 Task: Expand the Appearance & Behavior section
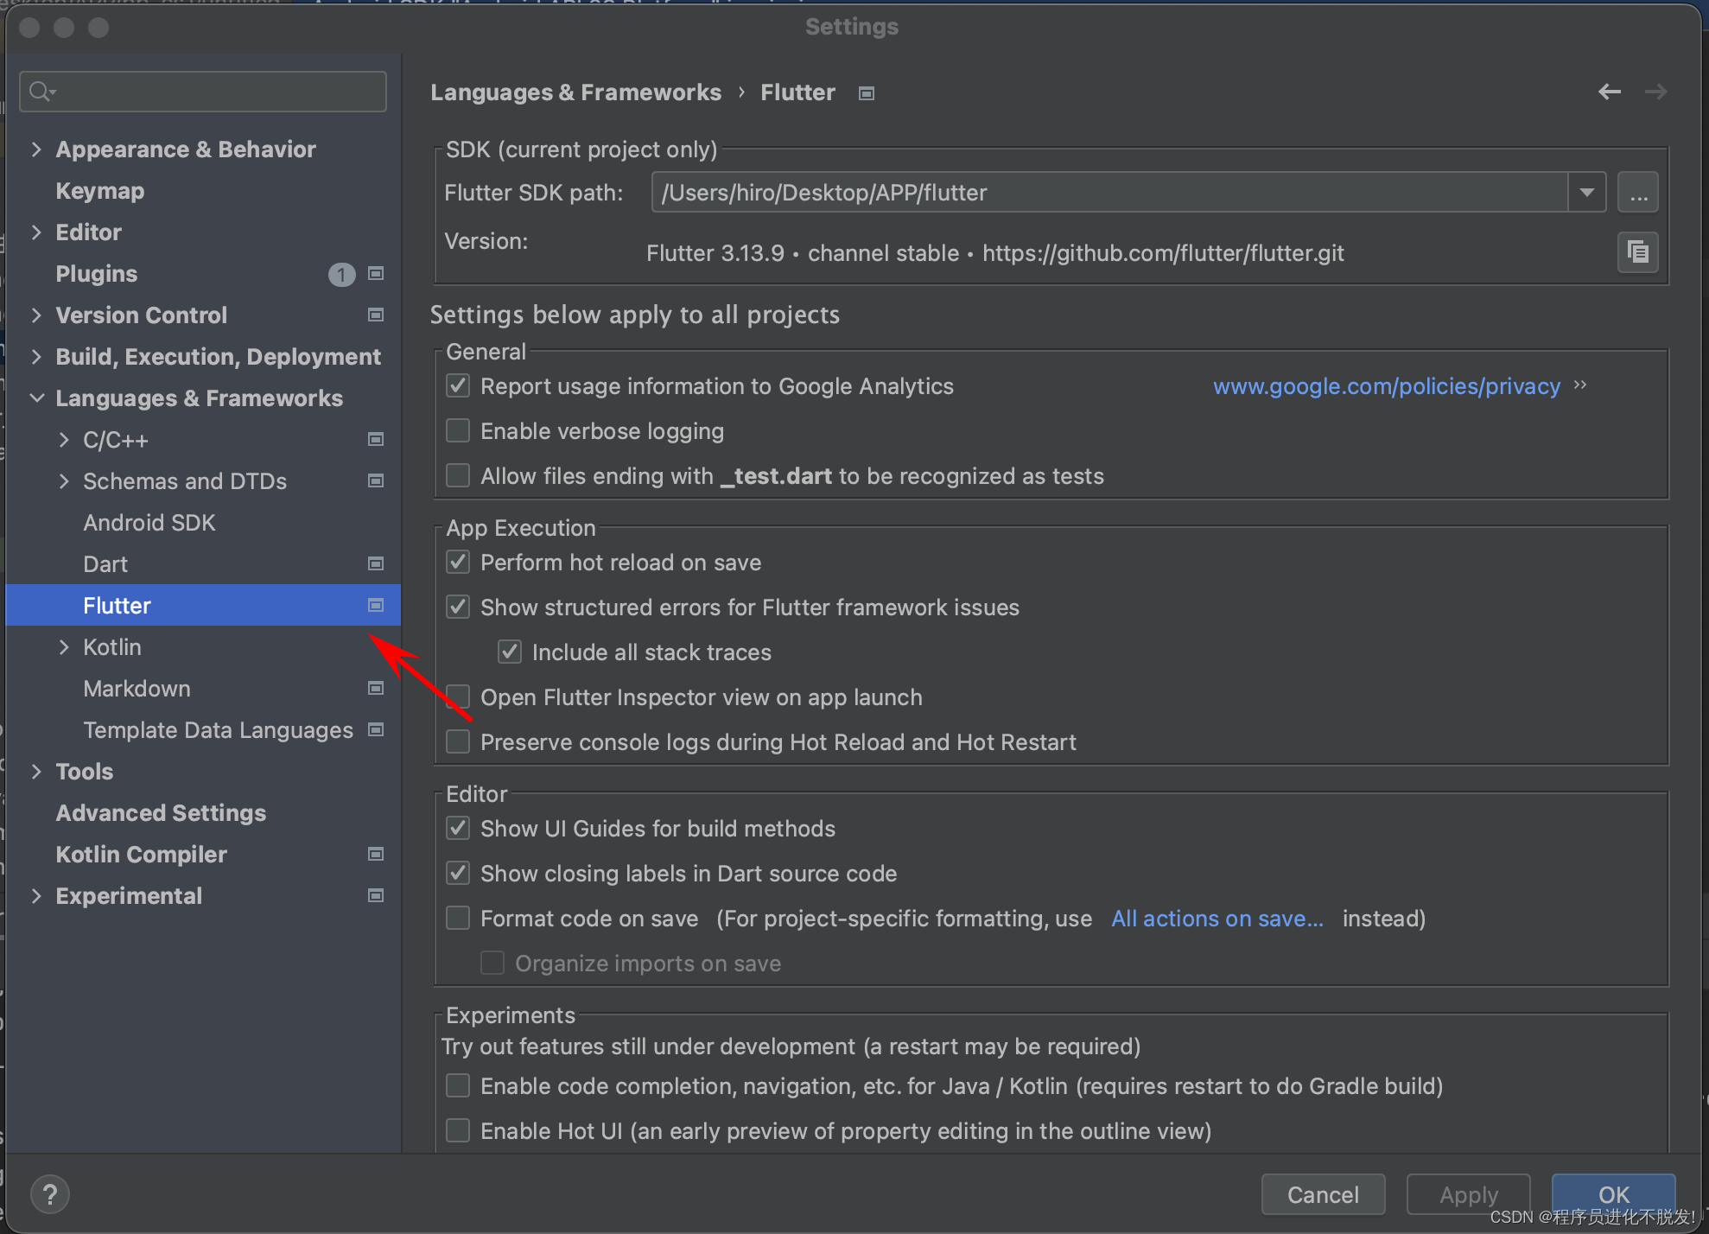click(x=36, y=149)
